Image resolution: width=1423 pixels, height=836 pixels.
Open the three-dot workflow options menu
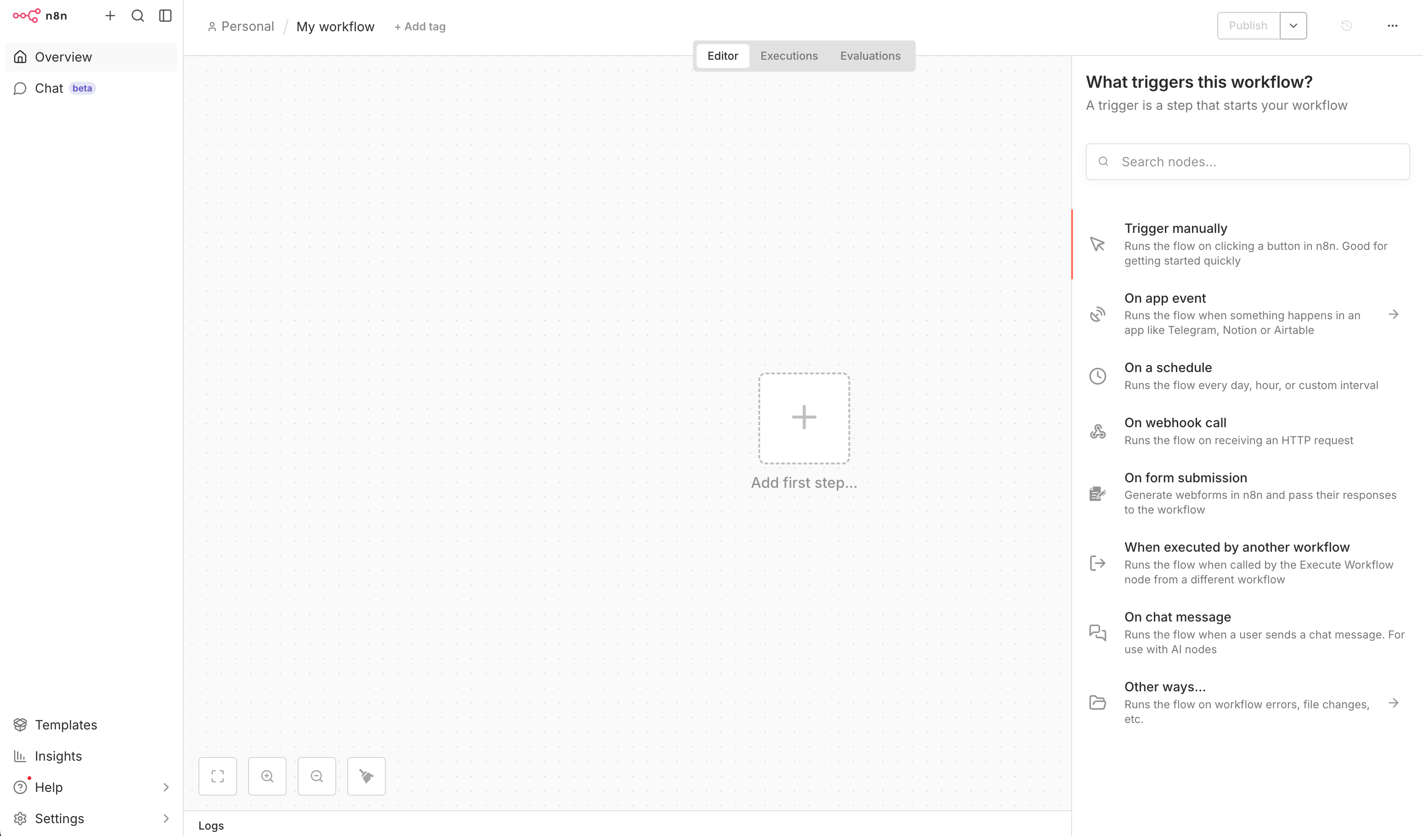(x=1393, y=26)
